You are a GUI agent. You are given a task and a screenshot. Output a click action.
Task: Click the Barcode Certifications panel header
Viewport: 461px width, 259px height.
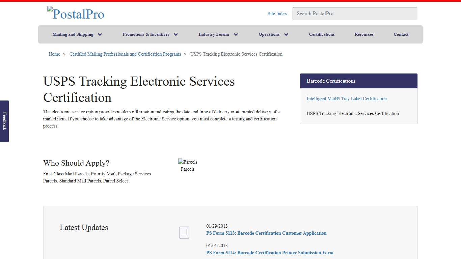click(331, 81)
